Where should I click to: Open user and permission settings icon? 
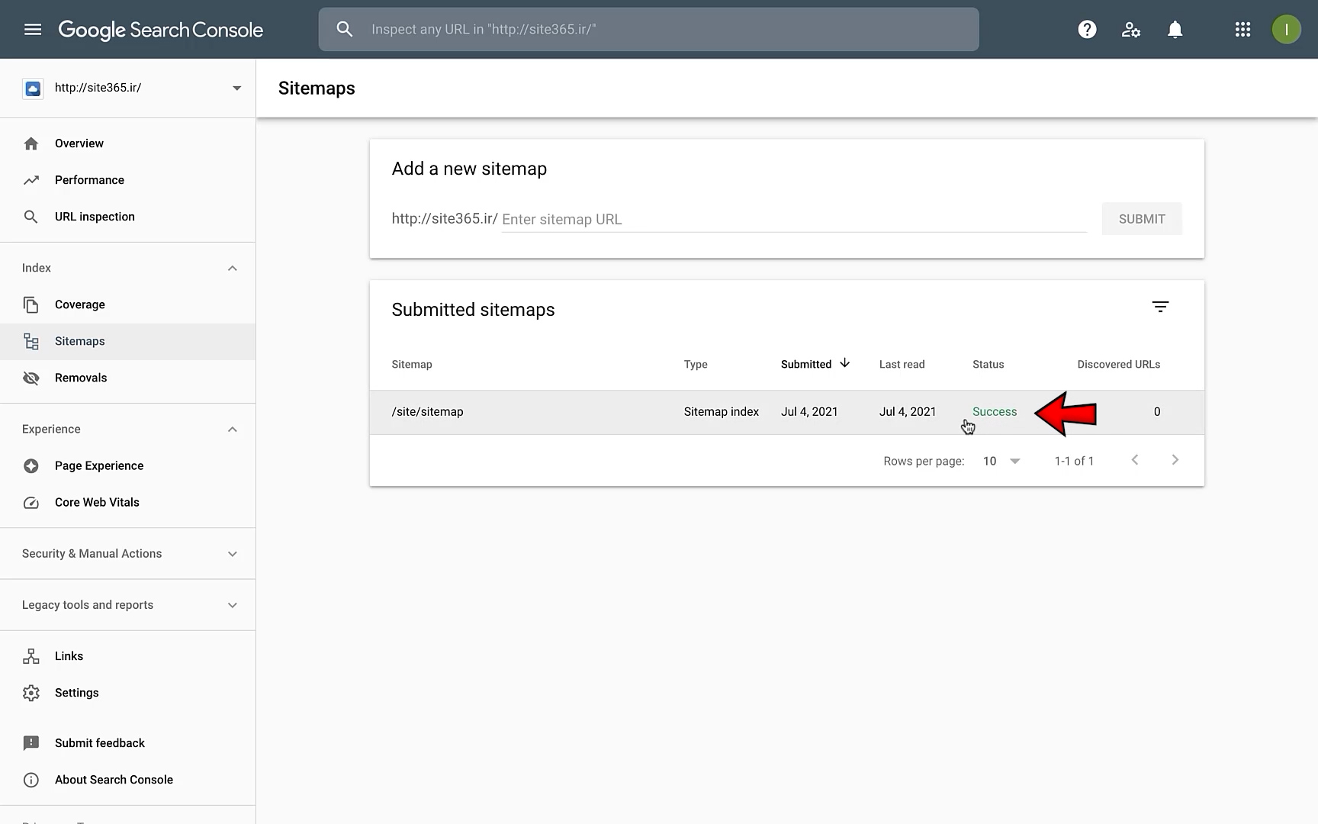pyautogui.click(x=1130, y=30)
